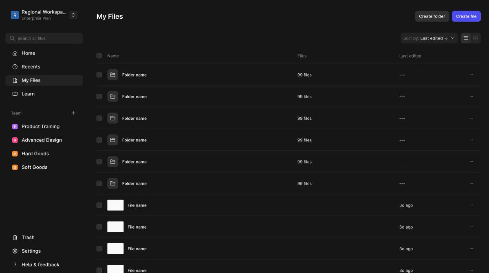
Task: Click the Product Training team badge
Action: click(x=15, y=126)
